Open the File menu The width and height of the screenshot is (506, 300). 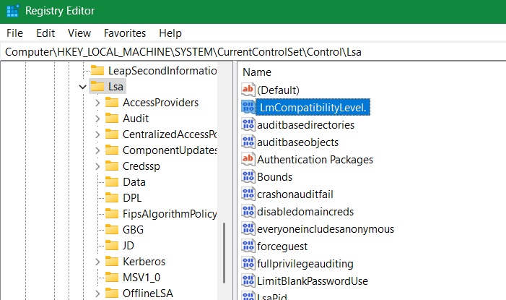click(x=14, y=33)
